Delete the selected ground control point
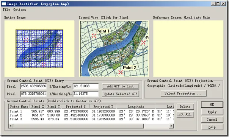The width and height of the screenshot is (229, 137). (185, 107)
